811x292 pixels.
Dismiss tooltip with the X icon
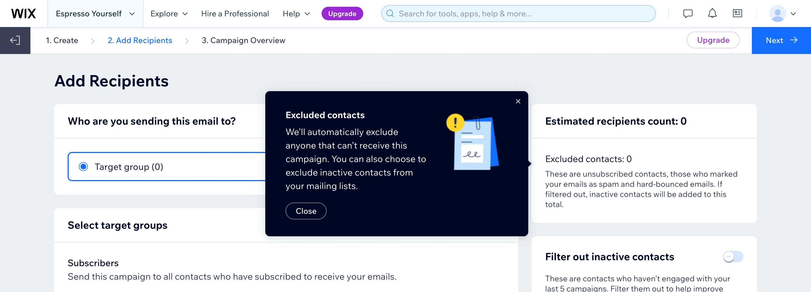coord(518,101)
